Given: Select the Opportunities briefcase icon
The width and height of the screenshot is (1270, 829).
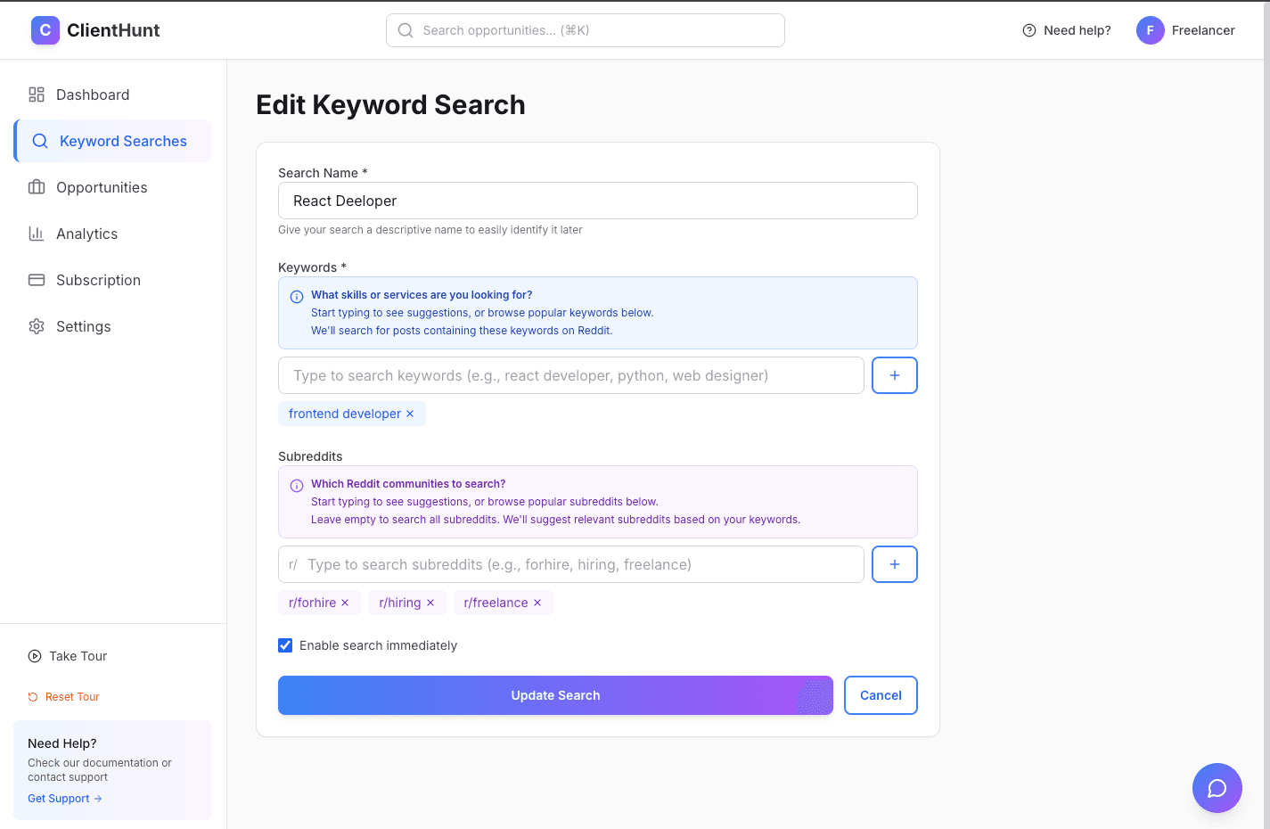Looking at the screenshot, I should [37, 187].
